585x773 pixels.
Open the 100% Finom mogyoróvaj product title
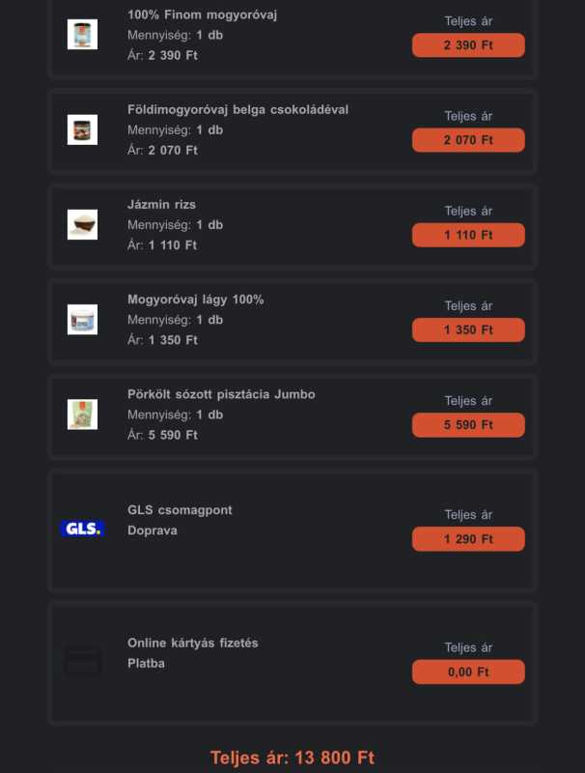click(x=203, y=14)
